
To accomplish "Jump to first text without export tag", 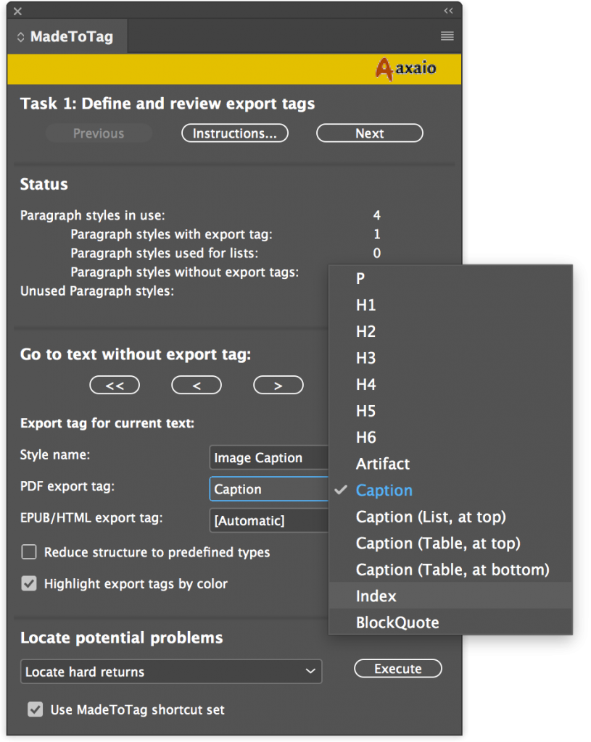I will click(115, 385).
